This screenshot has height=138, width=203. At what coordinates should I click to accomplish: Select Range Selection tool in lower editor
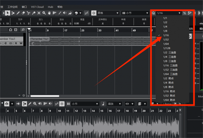tap(24, 104)
